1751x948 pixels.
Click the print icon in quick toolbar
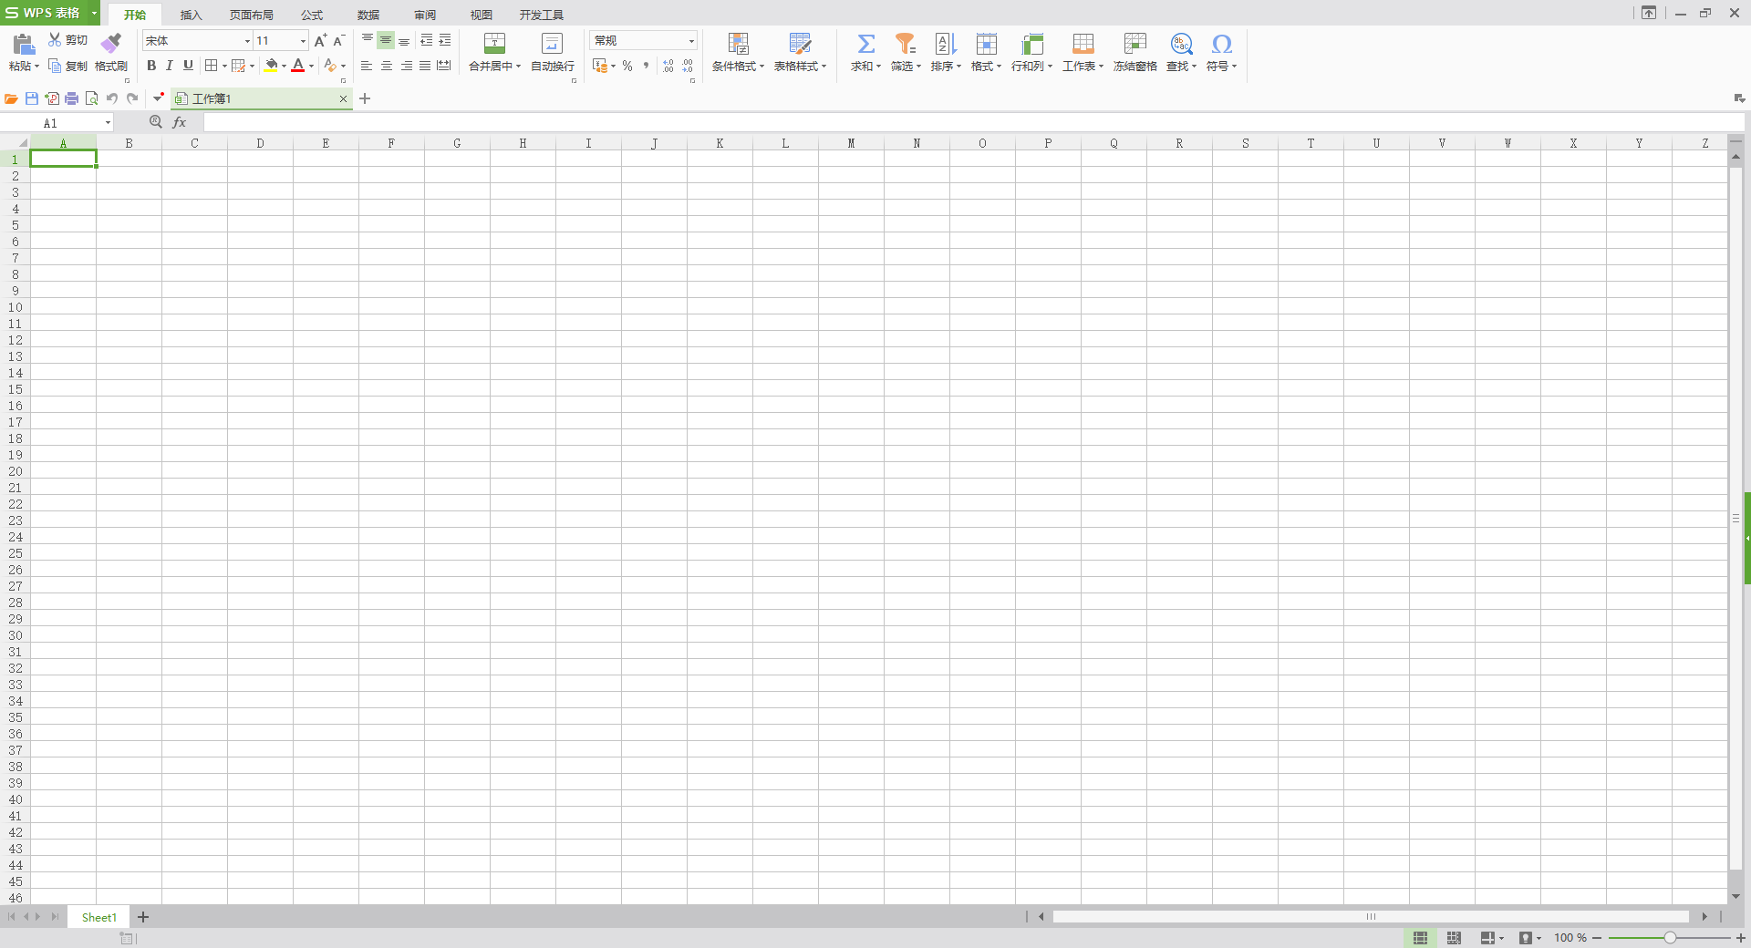tap(72, 98)
